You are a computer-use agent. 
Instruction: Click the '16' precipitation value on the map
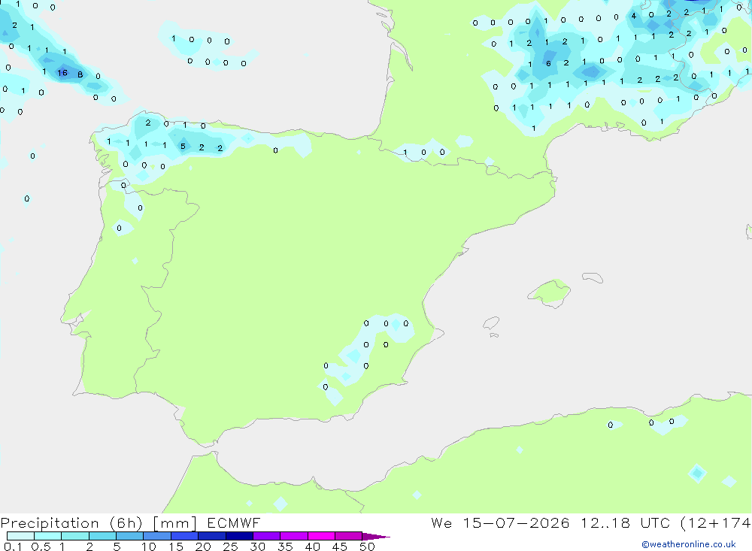pyautogui.click(x=62, y=73)
